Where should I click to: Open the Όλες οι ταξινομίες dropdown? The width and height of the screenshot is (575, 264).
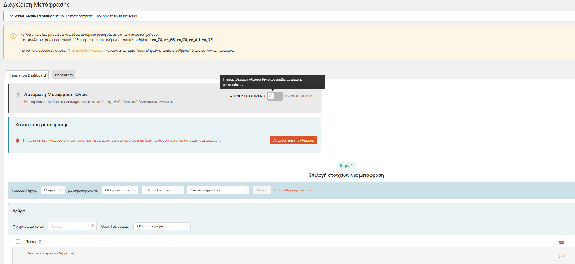162,226
